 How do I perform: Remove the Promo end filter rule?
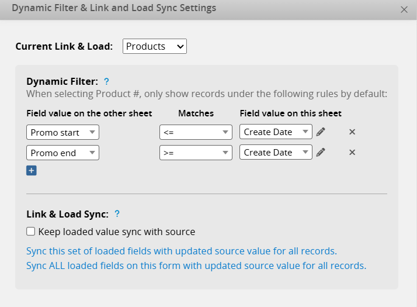352,153
